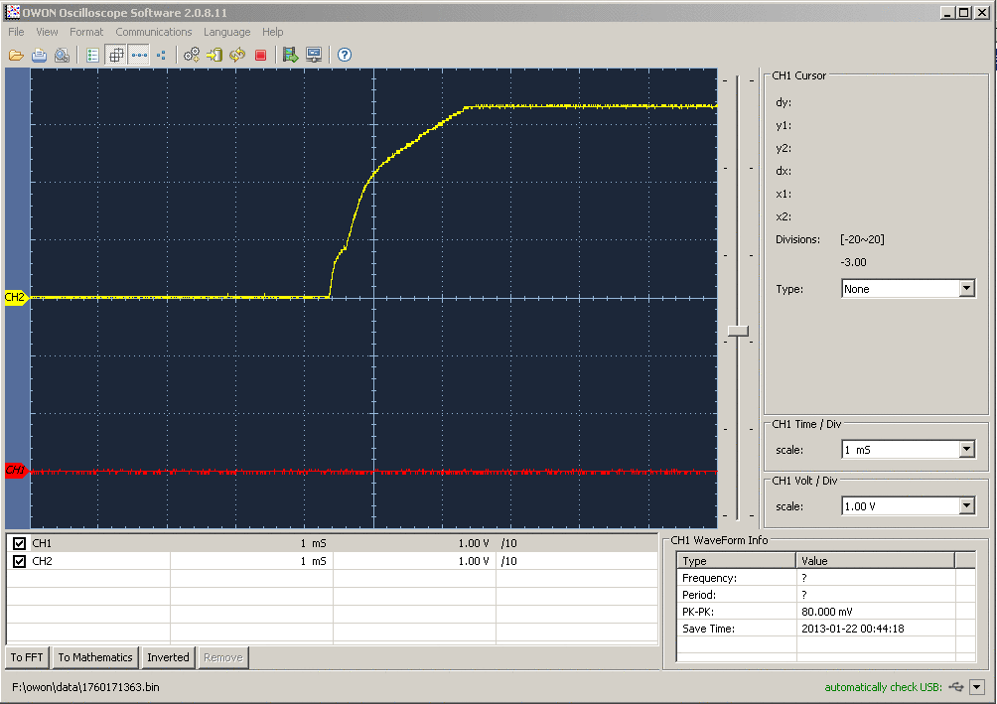The width and height of the screenshot is (997, 704).
Task: Open help via question mark icon
Action: (345, 56)
